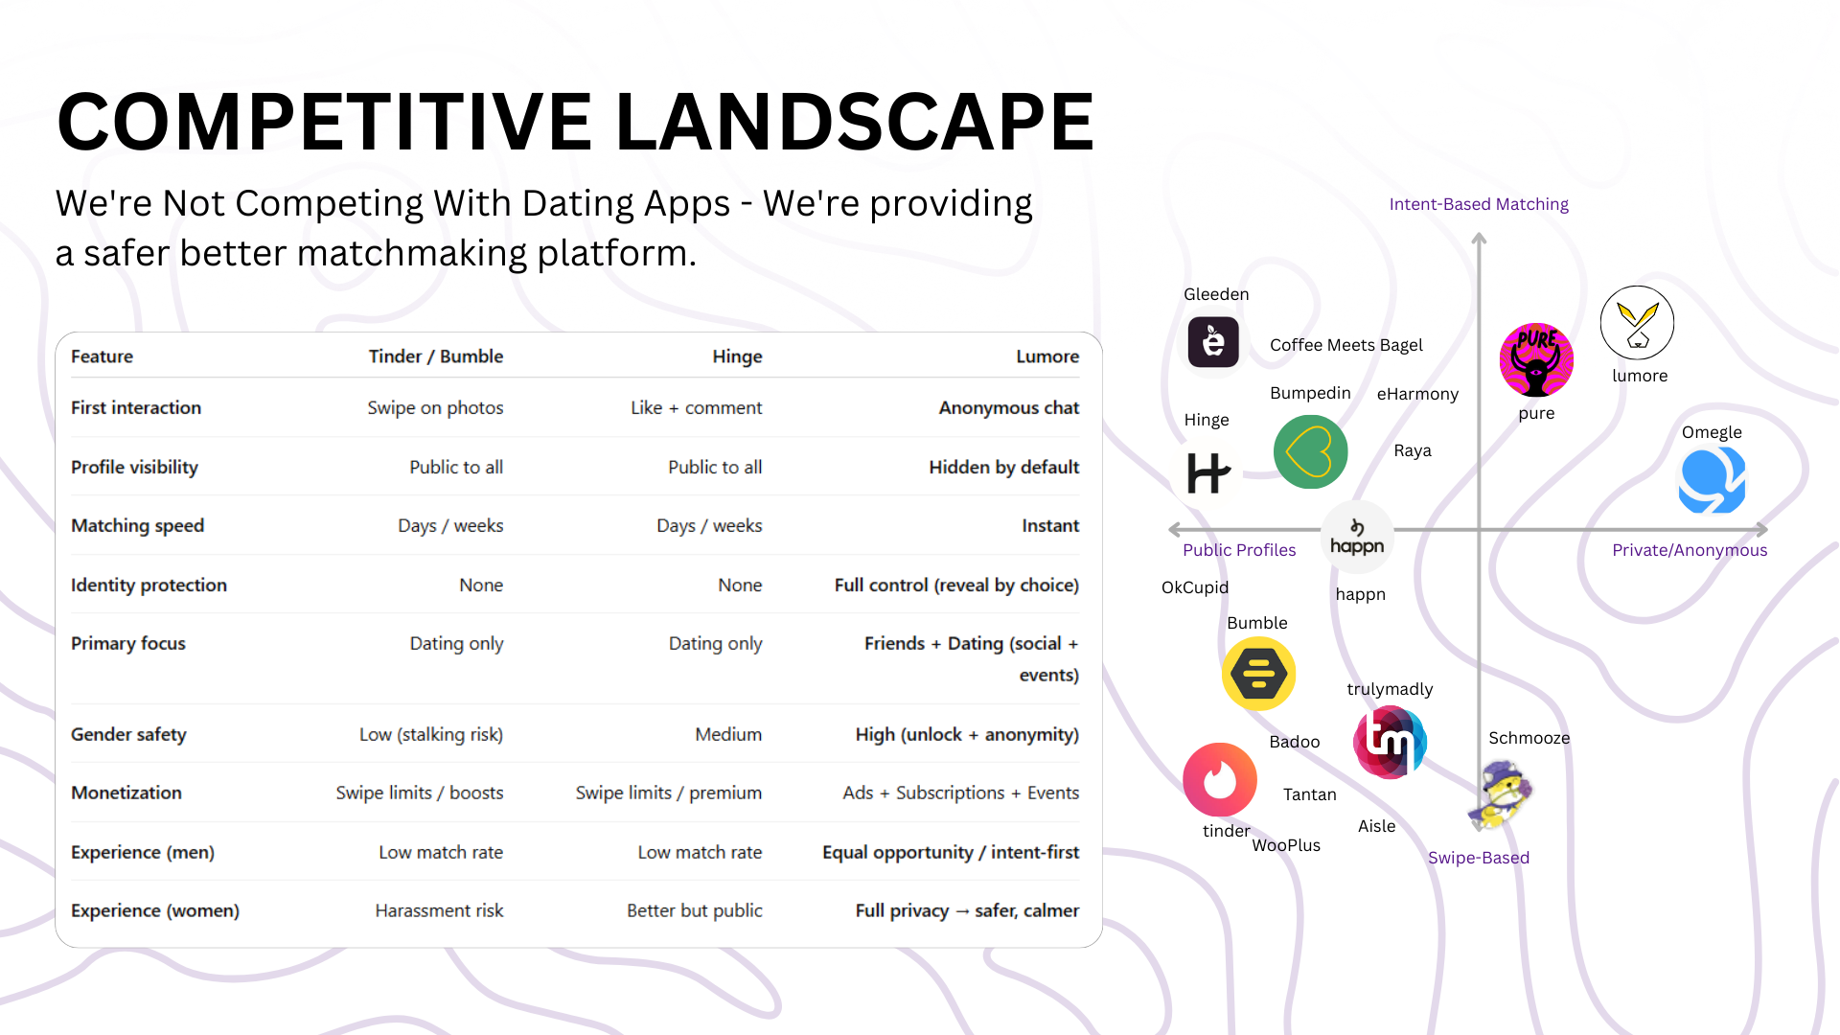Select the green Bumpedin heart icon
The height and width of the screenshot is (1035, 1840).
[x=1310, y=452]
